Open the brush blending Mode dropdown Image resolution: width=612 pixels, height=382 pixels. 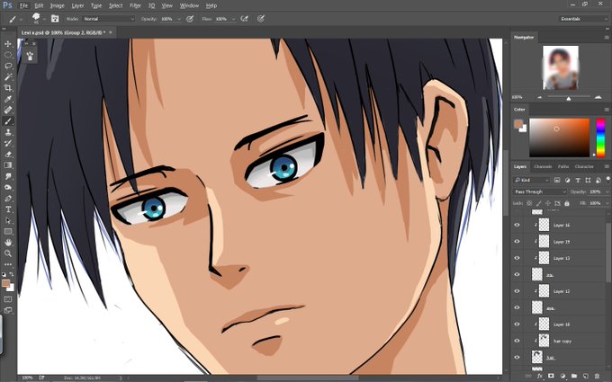[x=109, y=19]
